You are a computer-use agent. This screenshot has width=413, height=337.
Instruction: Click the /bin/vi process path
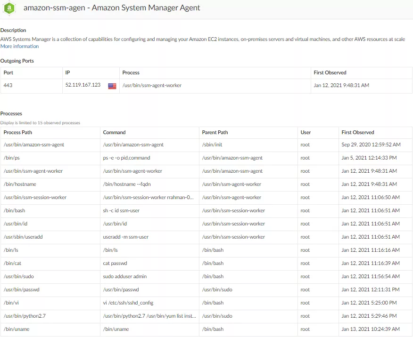(11, 303)
